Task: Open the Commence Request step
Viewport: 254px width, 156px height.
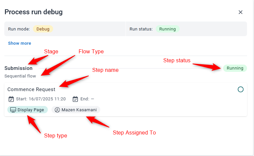Action: pos(32,89)
